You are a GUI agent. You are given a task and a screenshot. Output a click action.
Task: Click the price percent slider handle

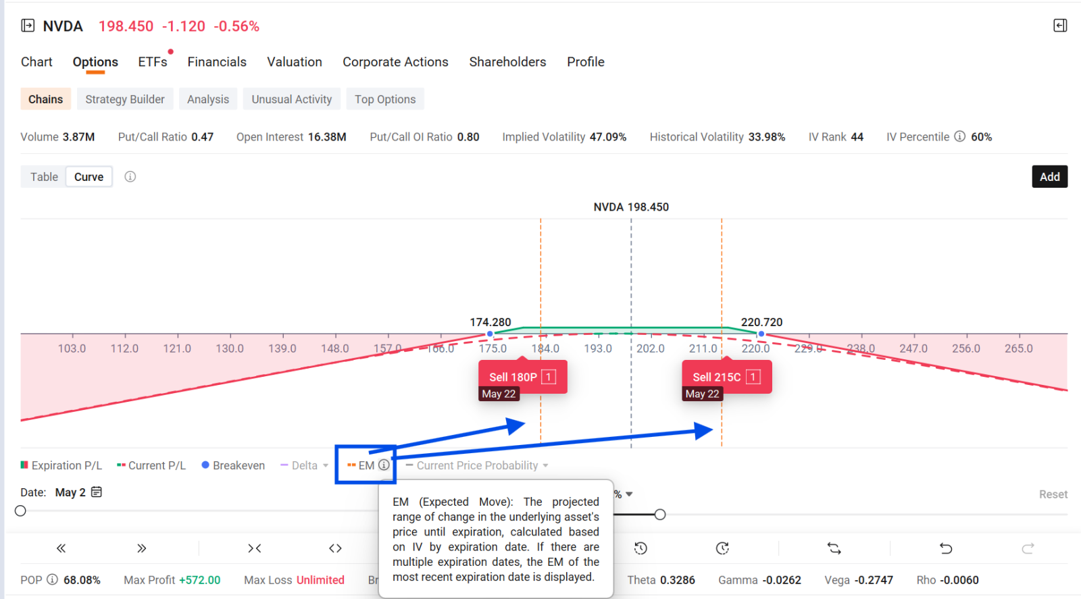click(660, 515)
